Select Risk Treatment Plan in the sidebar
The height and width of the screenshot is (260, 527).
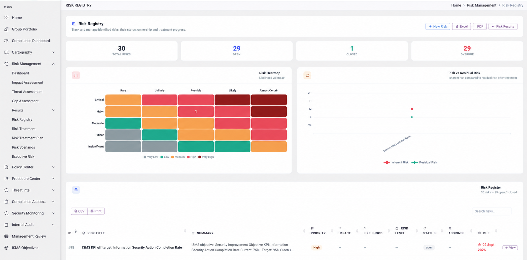click(27, 138)
